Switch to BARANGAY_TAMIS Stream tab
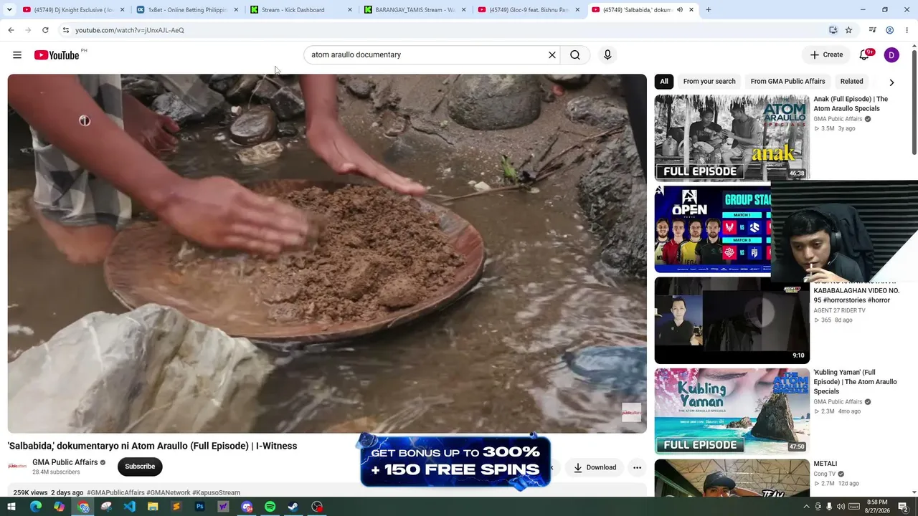Image resolution: width=918 pixels, height=516 pixels. point(415,10)
